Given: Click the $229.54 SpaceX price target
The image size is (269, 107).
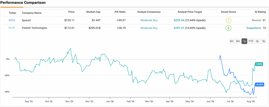Looking at the screenshot, I should point(179,20).
